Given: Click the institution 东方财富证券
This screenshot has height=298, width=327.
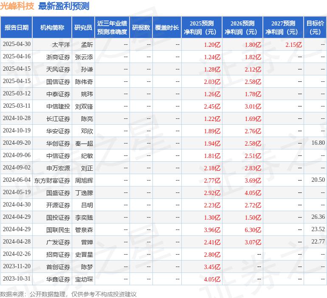Looking at the screenshot, I should click(52, 180).
